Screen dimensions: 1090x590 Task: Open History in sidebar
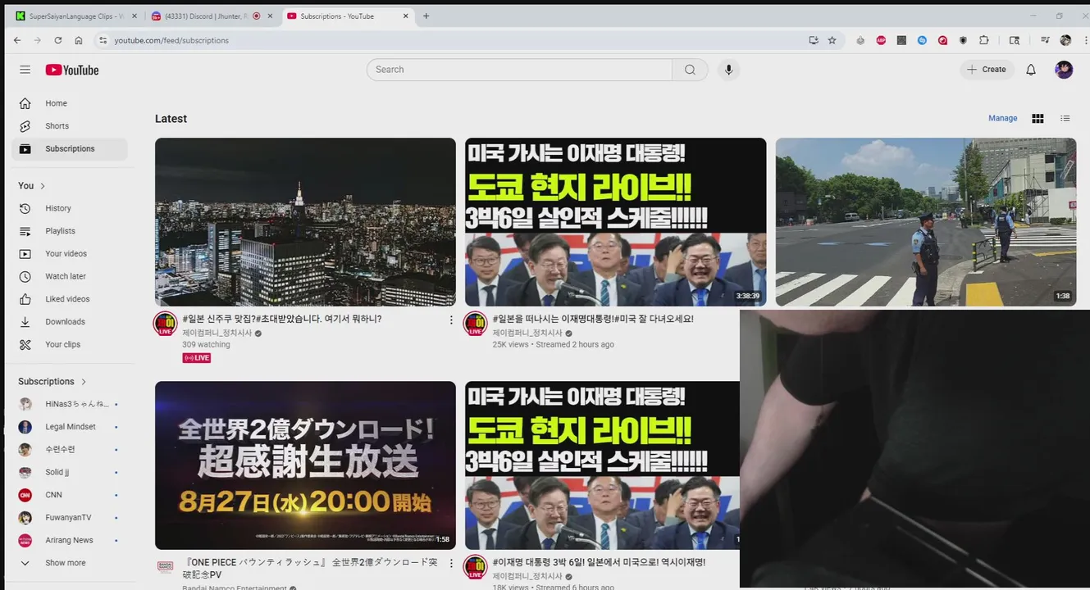(70, 208)
